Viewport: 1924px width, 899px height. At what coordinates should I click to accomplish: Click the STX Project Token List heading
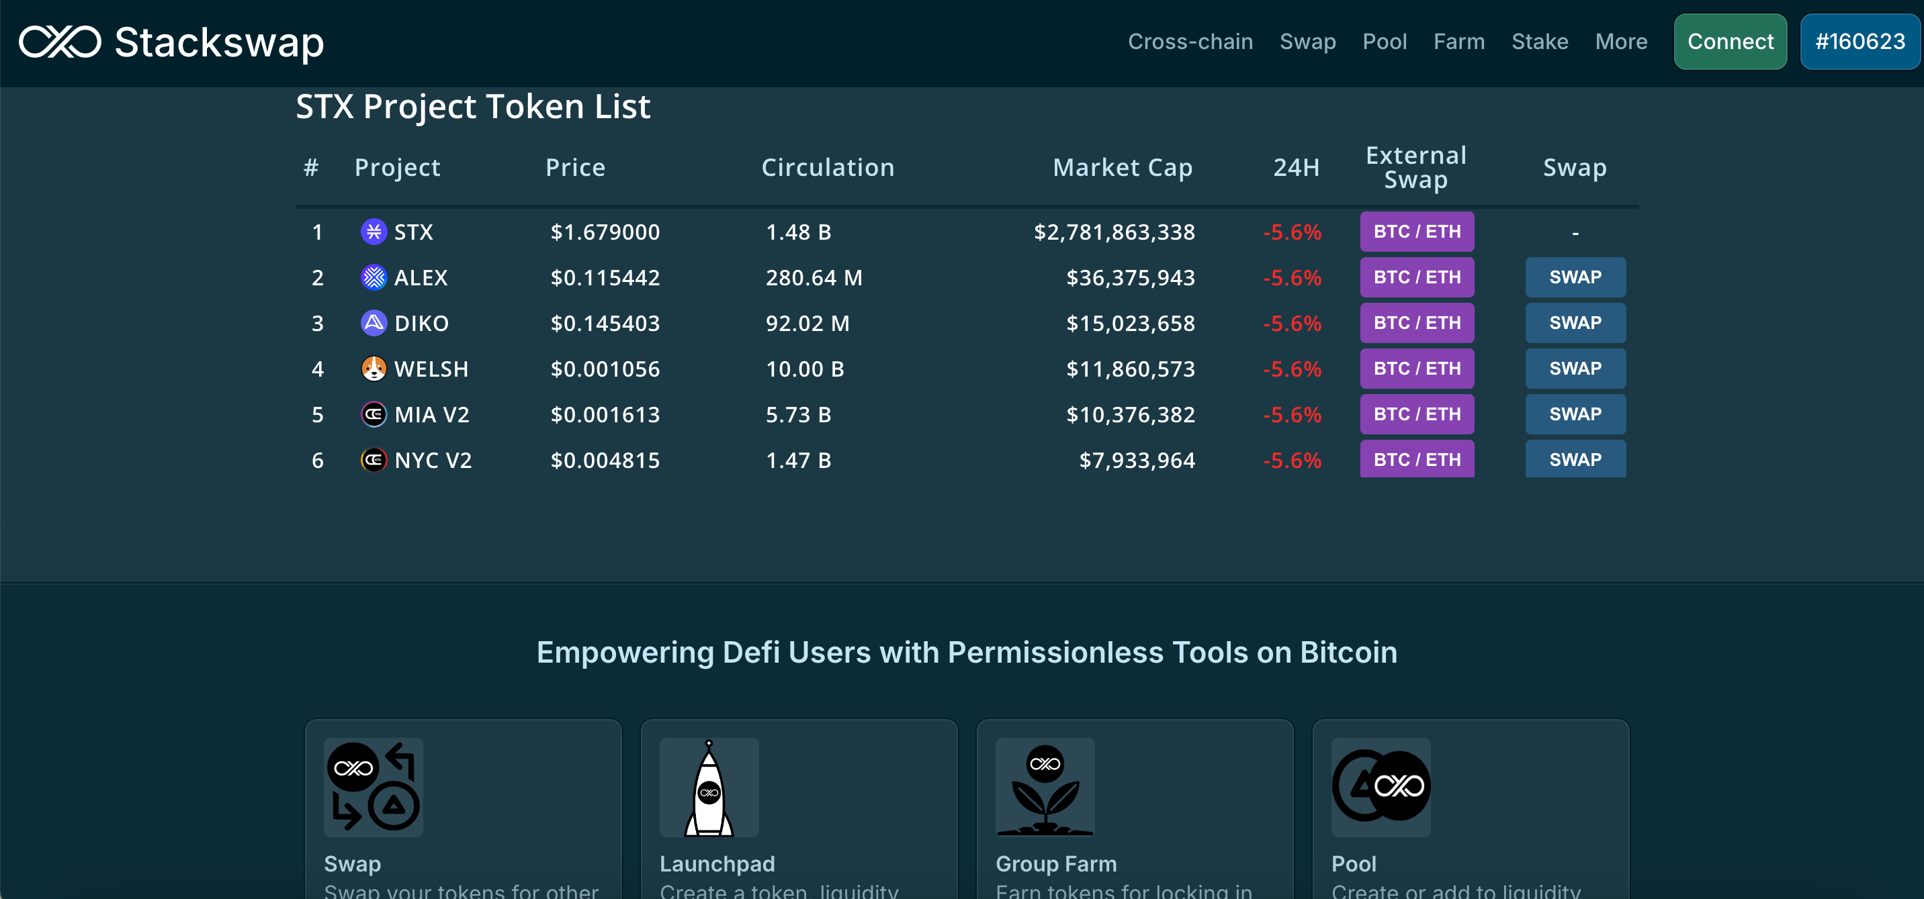pos(473,107)
